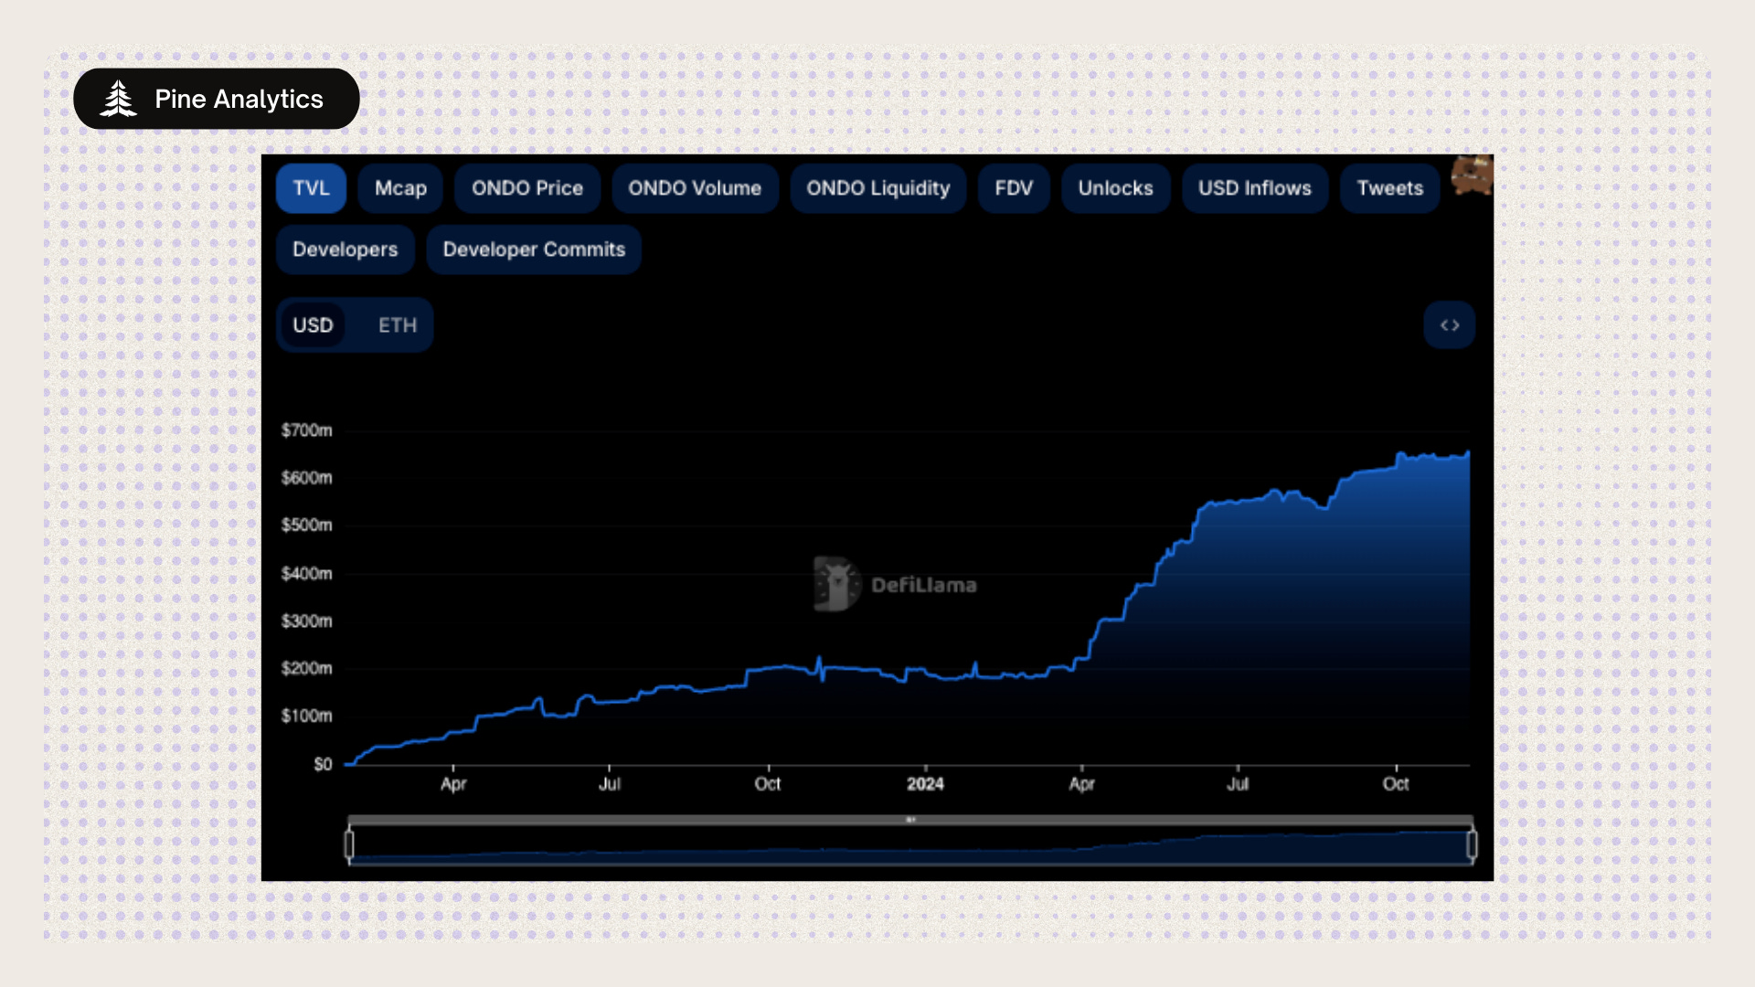
Task: Open the embed chart code icon
Action: (1450, 325)
